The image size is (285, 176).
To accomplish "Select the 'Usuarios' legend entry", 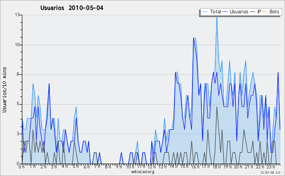I will point(236,11).
